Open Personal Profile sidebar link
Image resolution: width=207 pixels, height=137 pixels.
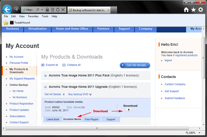tap(19, 63)
